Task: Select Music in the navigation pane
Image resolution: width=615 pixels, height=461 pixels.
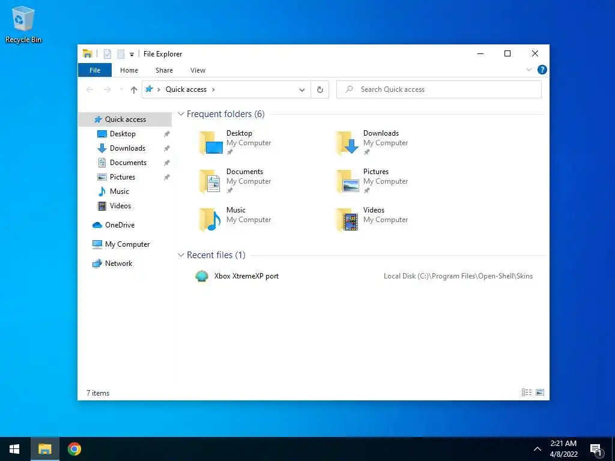Action: (x=120, y=191)
